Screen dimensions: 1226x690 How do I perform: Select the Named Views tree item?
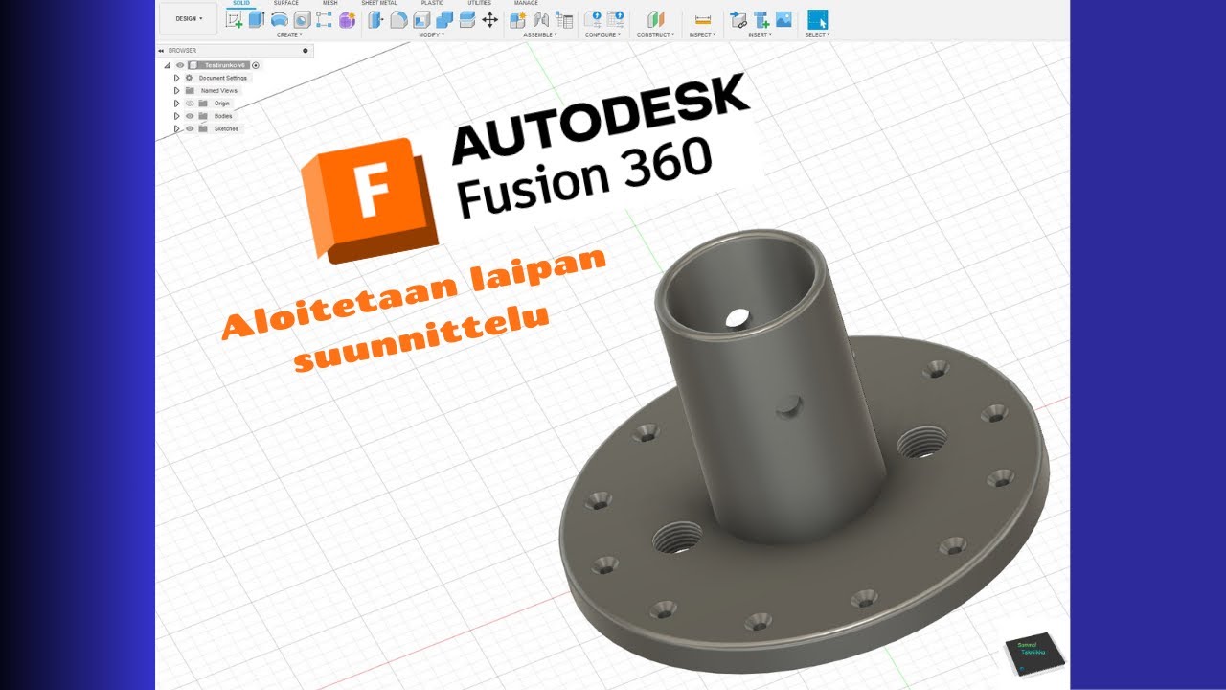[219, 90]
